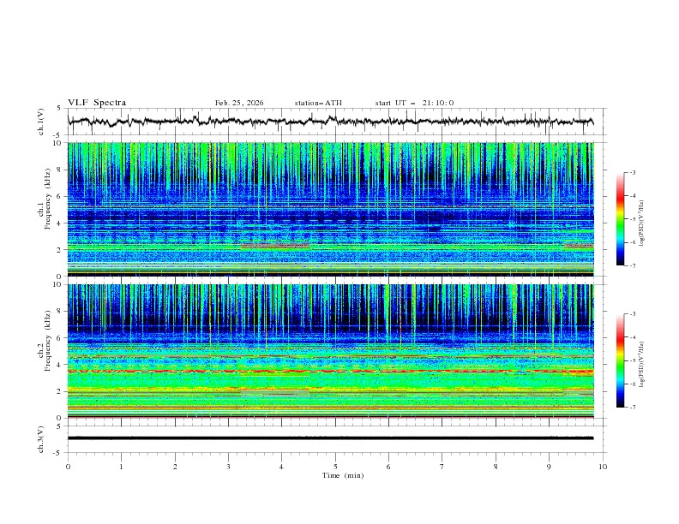The image size is (679, 524).
Task: Click time axis tick label "3"
Action: 228,467
